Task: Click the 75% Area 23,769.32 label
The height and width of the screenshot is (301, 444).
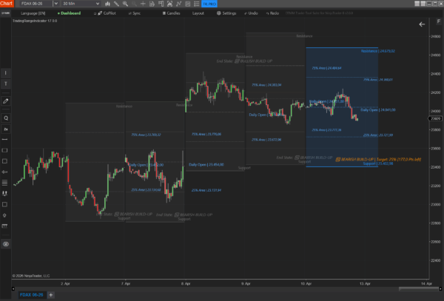Action: click(146, 135)
